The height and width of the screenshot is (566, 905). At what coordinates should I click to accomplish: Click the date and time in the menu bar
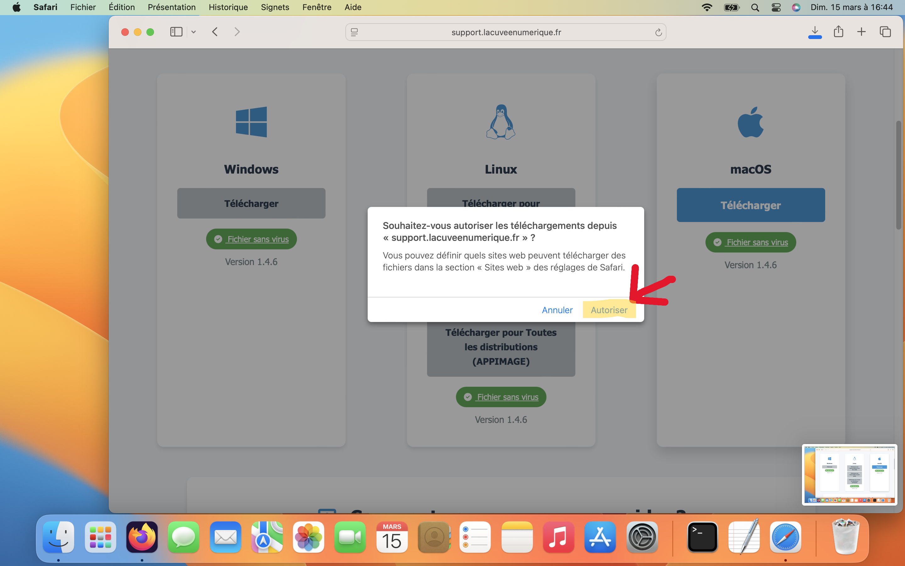tap(852, 7)
